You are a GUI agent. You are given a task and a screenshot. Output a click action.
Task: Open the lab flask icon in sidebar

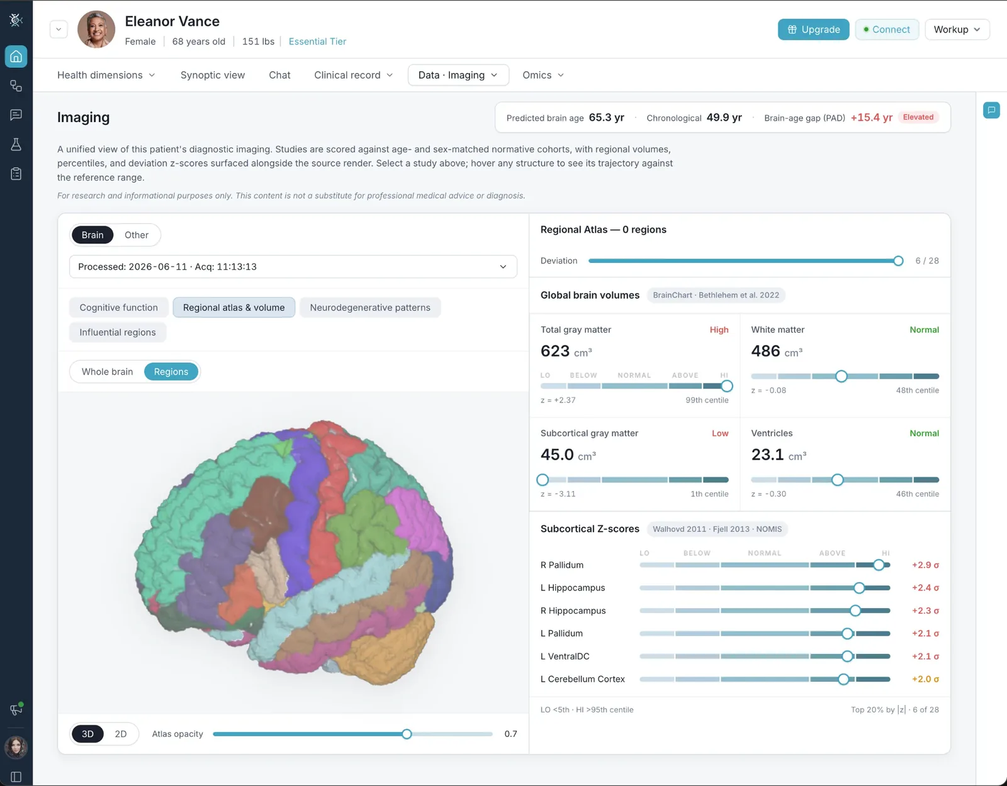(x=16, y=144)
